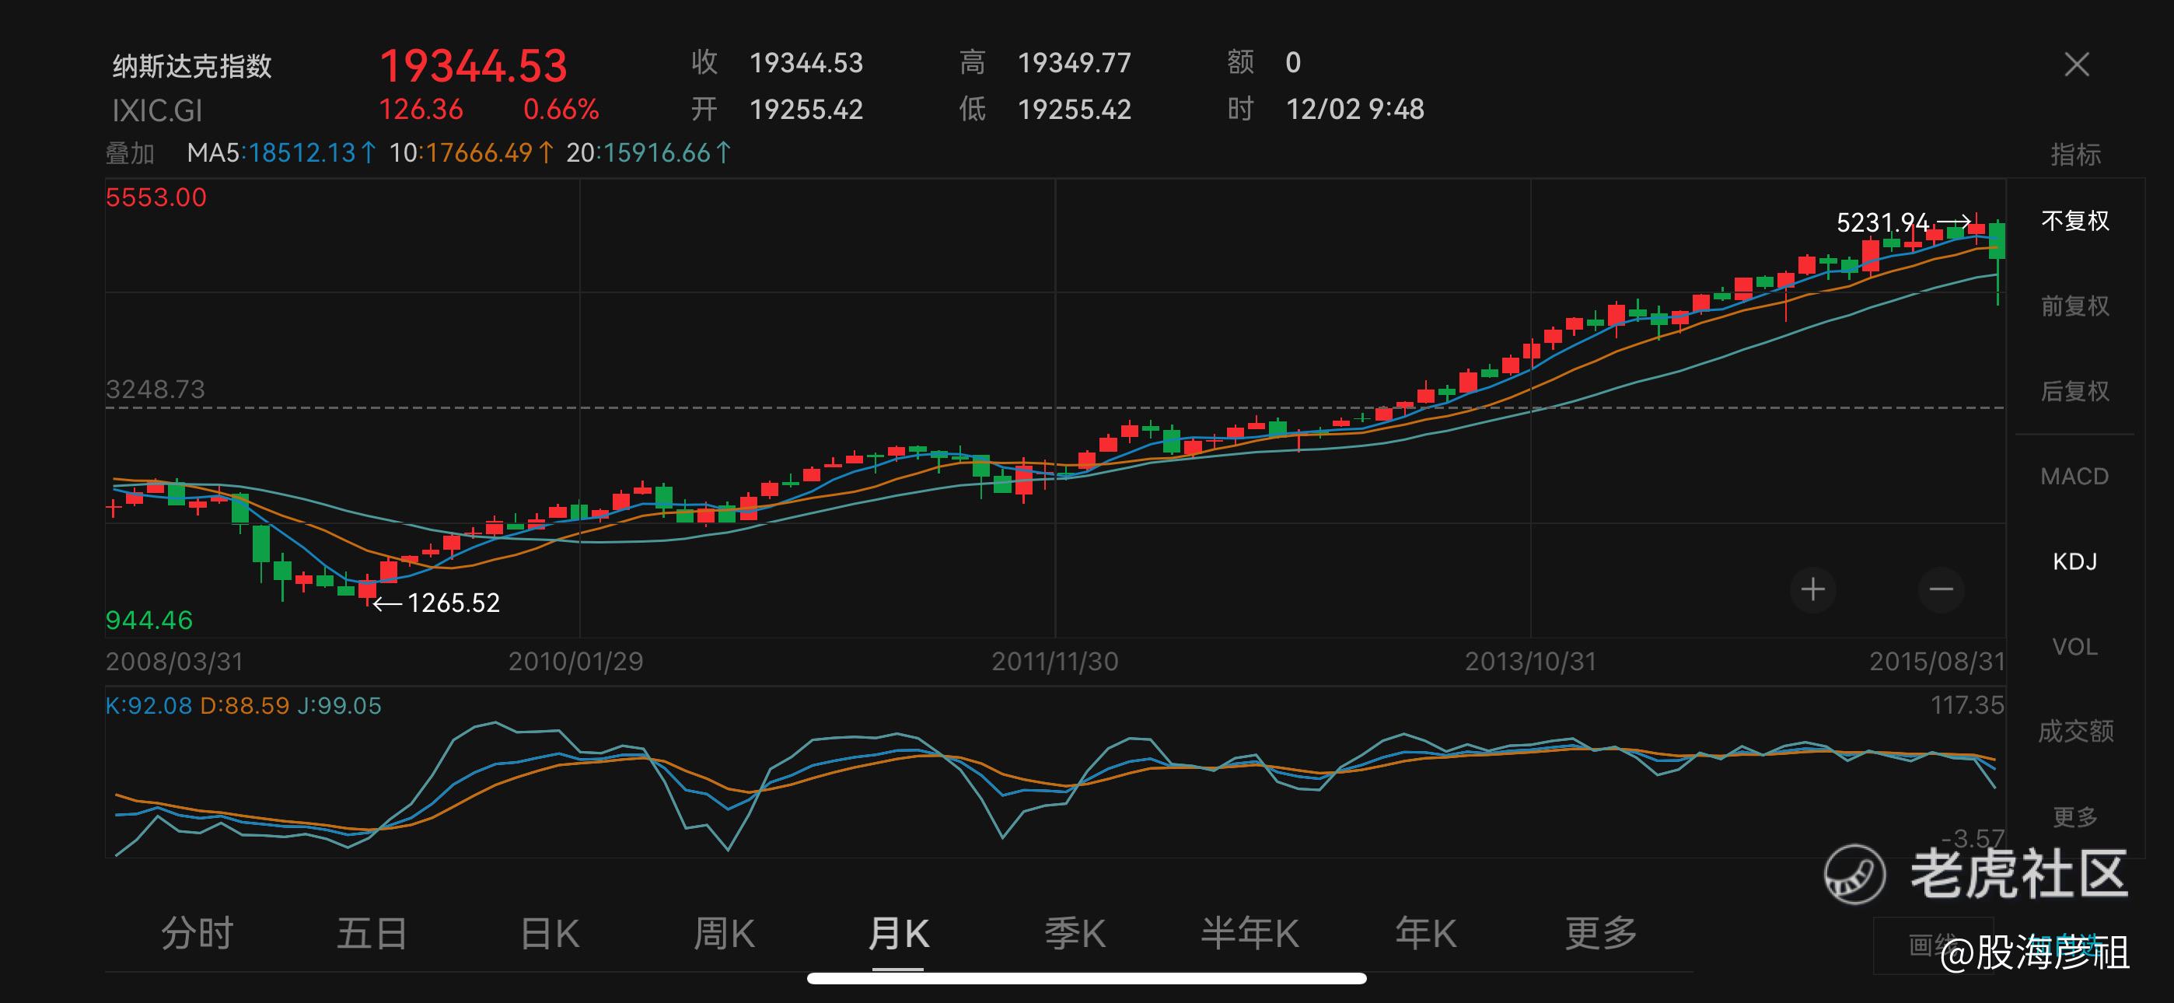
Task: Open the 指标 indicator settings
Action: (2075, 155)
